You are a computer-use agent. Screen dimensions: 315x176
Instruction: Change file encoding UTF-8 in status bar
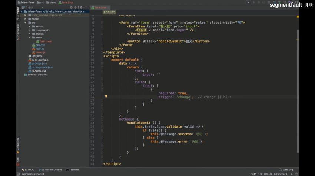tap(268, 174)
